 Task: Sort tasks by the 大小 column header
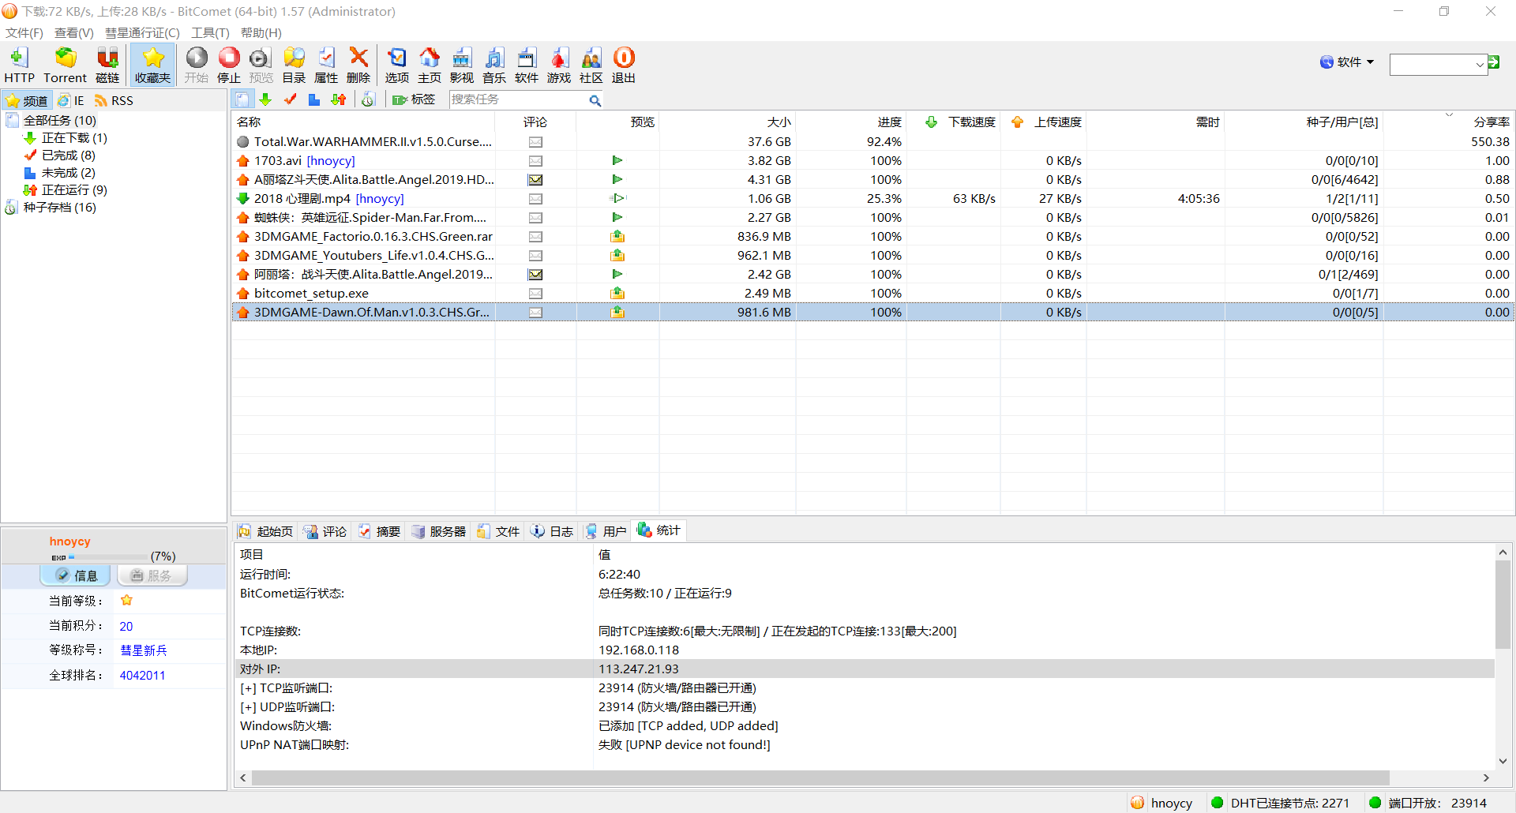727,122
